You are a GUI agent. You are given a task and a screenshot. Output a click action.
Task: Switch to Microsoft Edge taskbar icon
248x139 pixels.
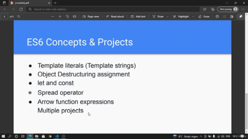pos(30,136)
